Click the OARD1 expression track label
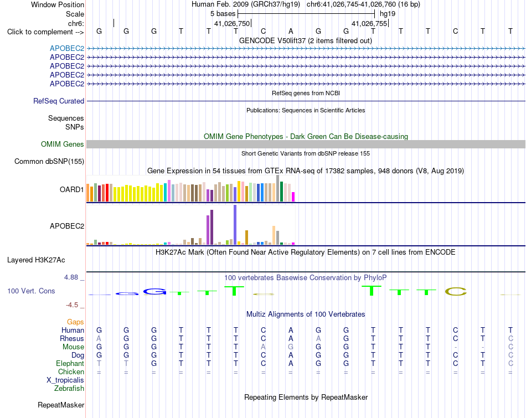Image resolution: width=526 pixels, height=418 pixels. [x=71, y=189]
